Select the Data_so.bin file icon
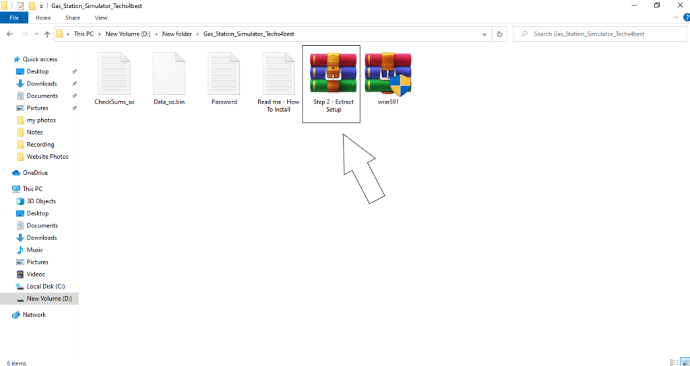This screenshot has height=366, width=690. [169, 73]
